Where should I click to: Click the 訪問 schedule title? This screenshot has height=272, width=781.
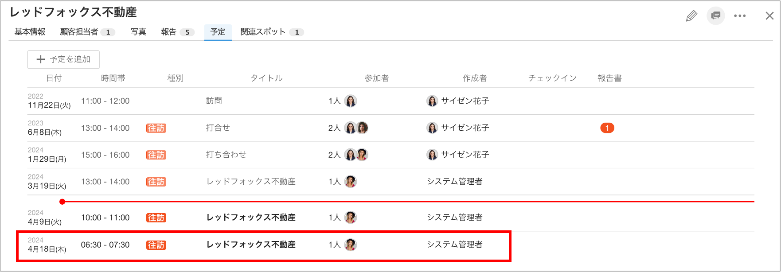coord(214,101)
